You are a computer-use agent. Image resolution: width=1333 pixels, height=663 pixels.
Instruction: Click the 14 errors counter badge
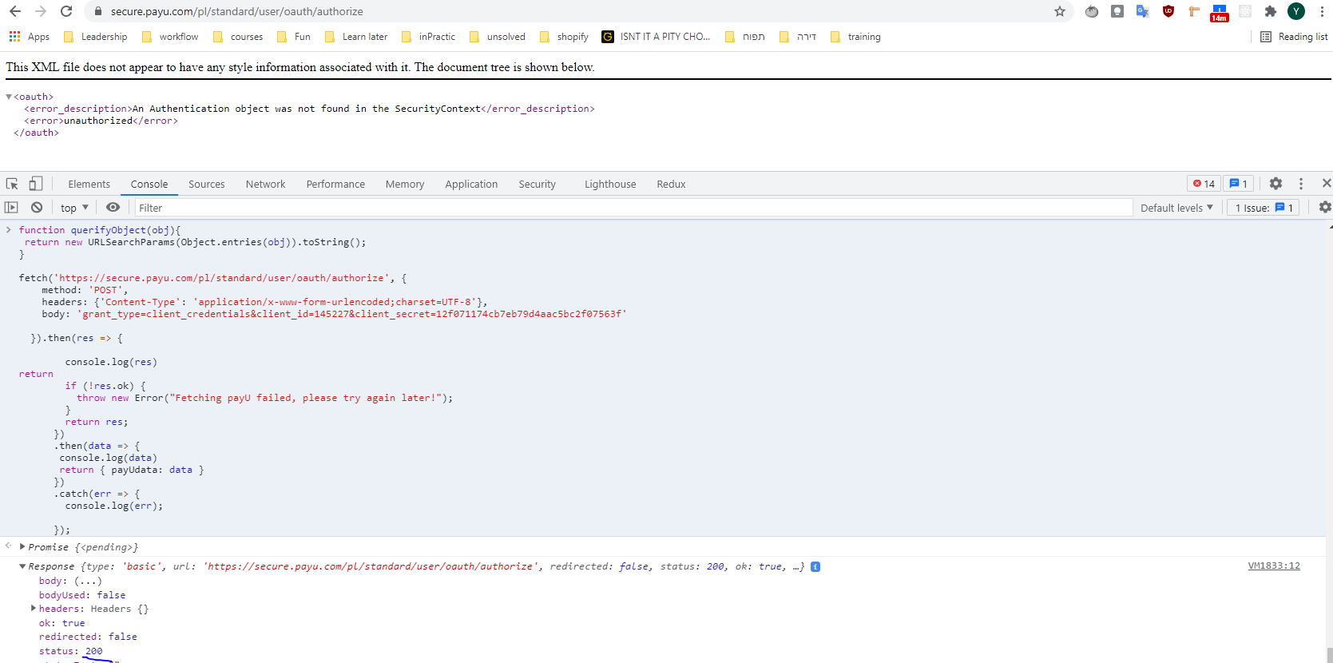pyautogui.click(x=1204, y=184)
